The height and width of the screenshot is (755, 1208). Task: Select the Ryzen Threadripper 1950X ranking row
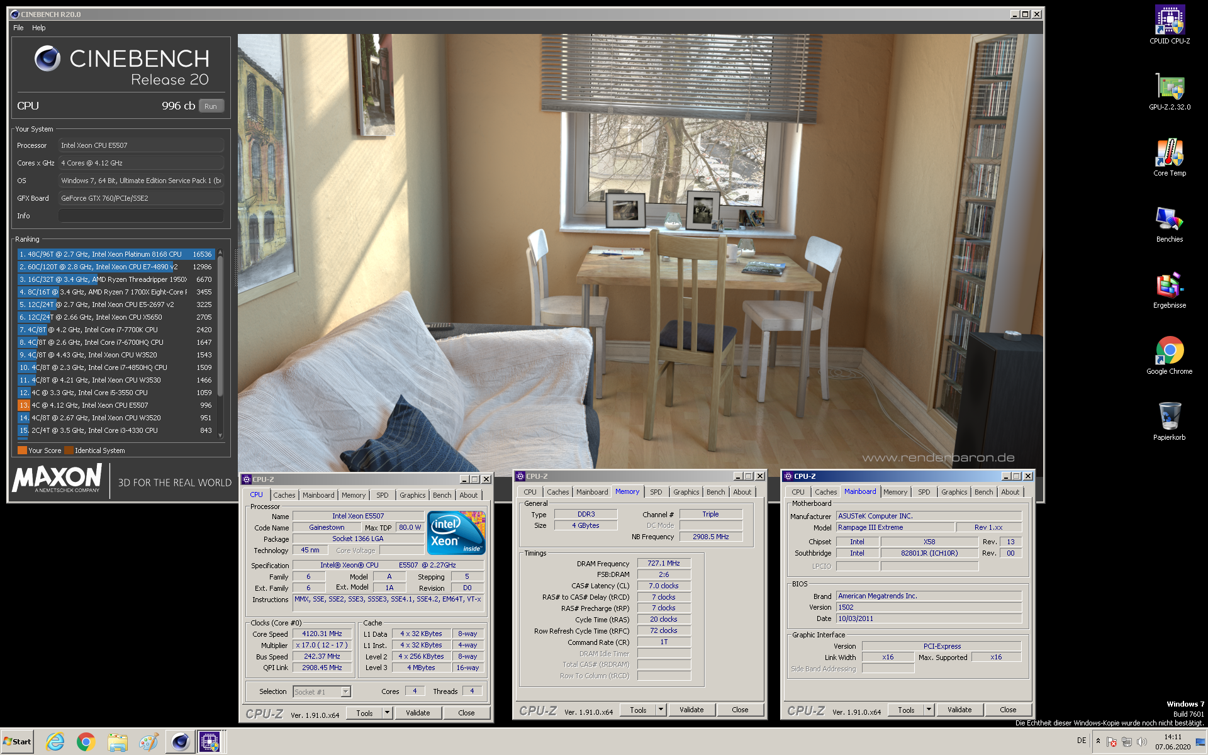116,279
